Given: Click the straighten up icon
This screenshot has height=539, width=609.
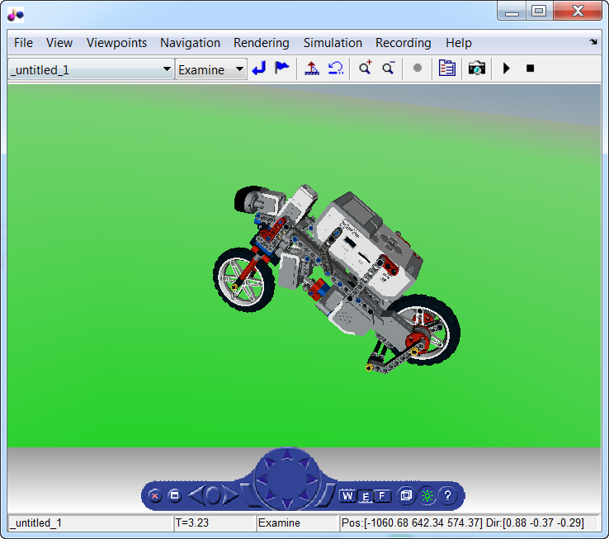Looking at the screenshot, I should [312, 69].
